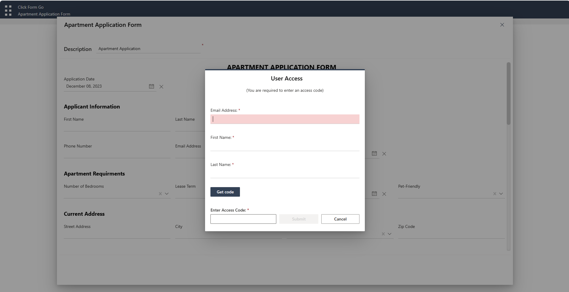Click the Zip Code field
This screenshot has height=292, width=569.
click(x=451, y=234)
